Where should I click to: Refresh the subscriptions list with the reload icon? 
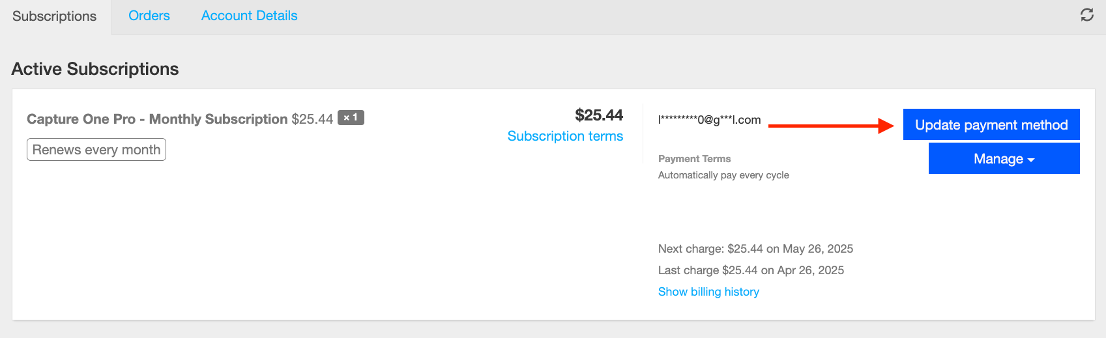(x=1086, y=15)
